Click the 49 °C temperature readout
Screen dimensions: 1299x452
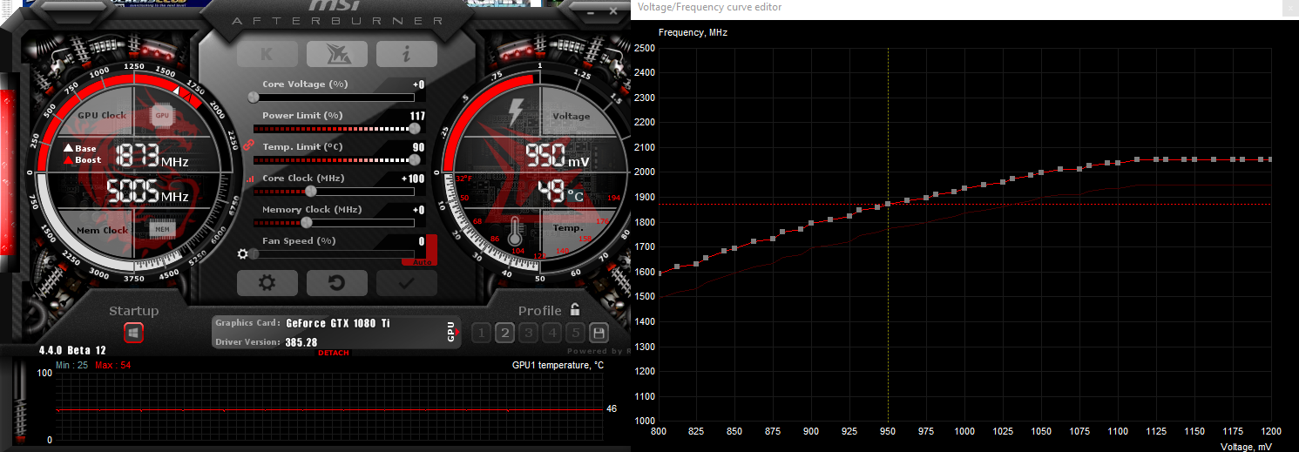(x=560, y=192)
